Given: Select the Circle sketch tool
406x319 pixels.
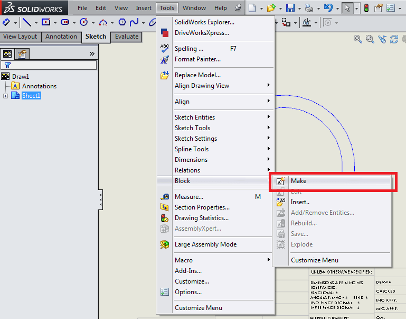Looking at the screenshot, I should [x=83, y=22].
